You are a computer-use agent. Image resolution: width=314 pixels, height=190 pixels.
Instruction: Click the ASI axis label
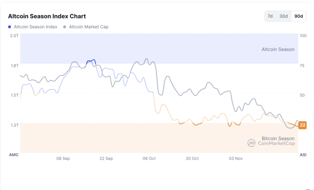(x=303, y=155)
